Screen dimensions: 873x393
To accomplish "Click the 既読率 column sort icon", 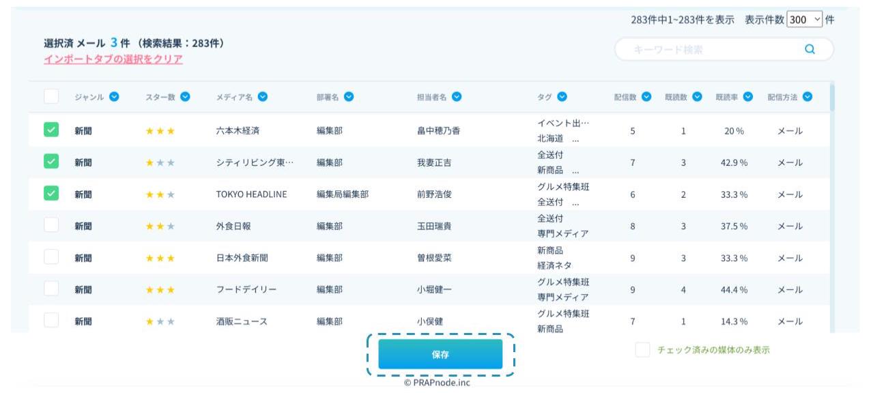I will click(748, 97).
